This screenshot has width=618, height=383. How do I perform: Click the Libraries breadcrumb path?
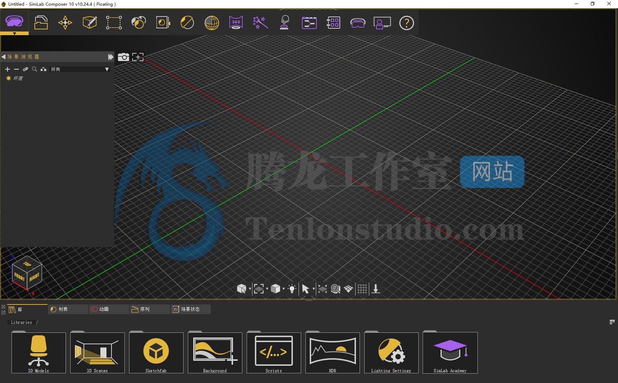[x=22, y=322]
